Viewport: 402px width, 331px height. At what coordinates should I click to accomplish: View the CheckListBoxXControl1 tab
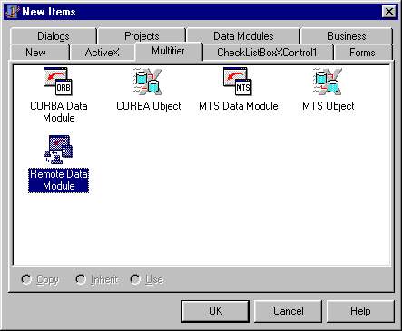pyautogui.click(x=267, y=53)
